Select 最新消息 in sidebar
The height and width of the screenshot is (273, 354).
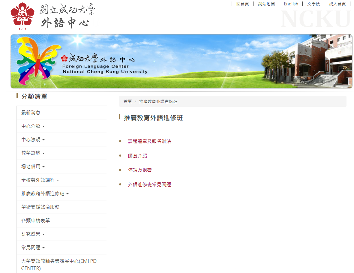coord(31,112)
